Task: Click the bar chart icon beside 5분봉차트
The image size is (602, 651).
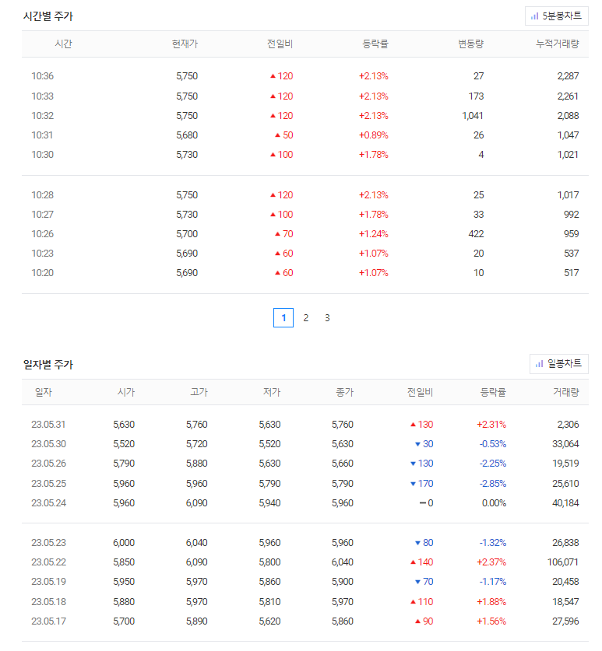Action: 535,16
